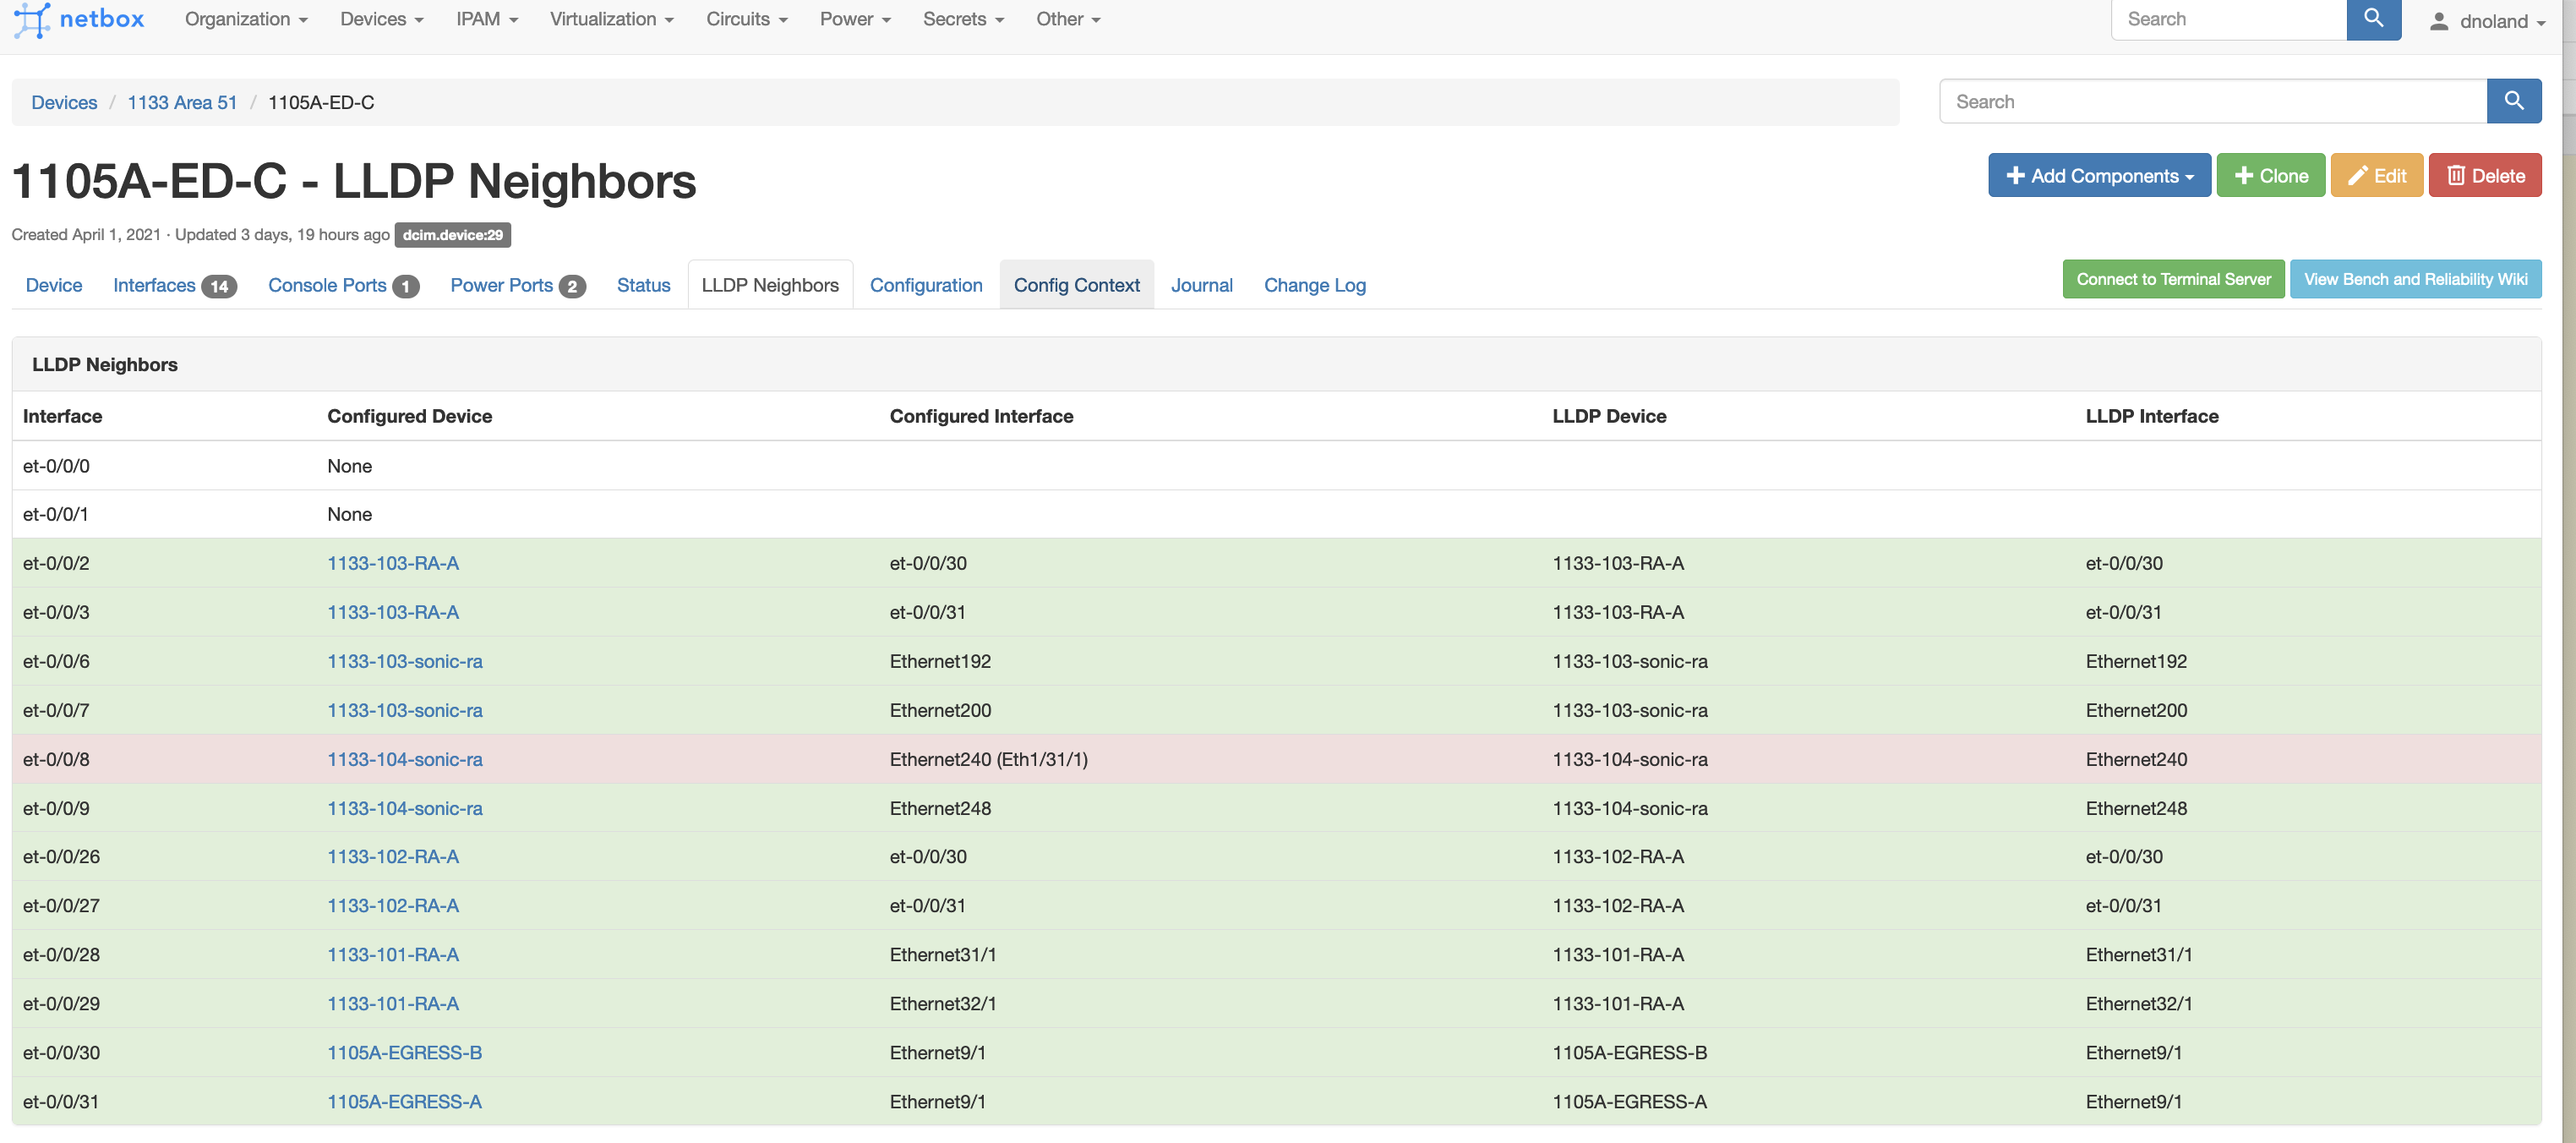Open the IPAM dropdown menu
2576x1143 pixels.
pyautogui.click(x=487, y=19)
